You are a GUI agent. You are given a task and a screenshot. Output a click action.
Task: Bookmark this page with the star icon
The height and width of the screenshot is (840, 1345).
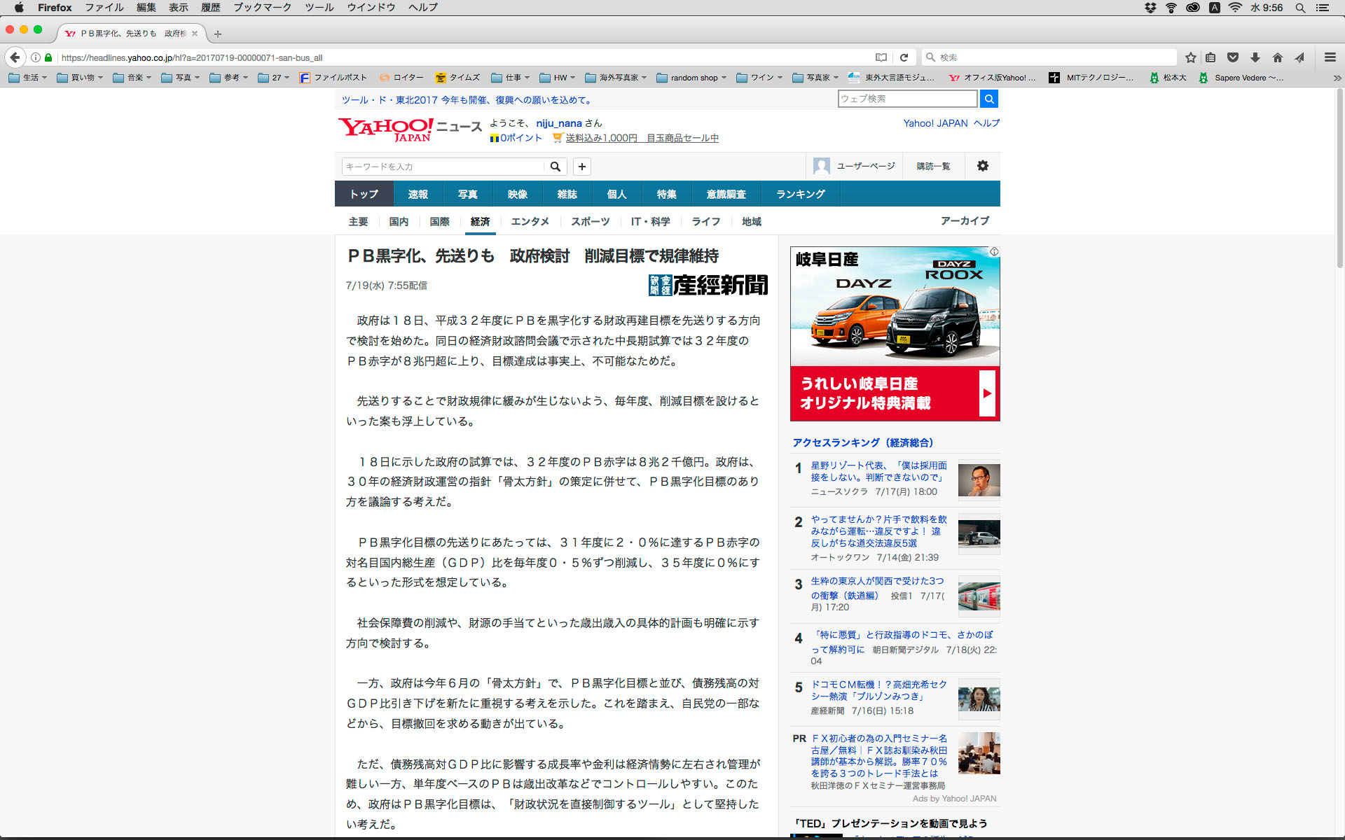point(1190,57)
